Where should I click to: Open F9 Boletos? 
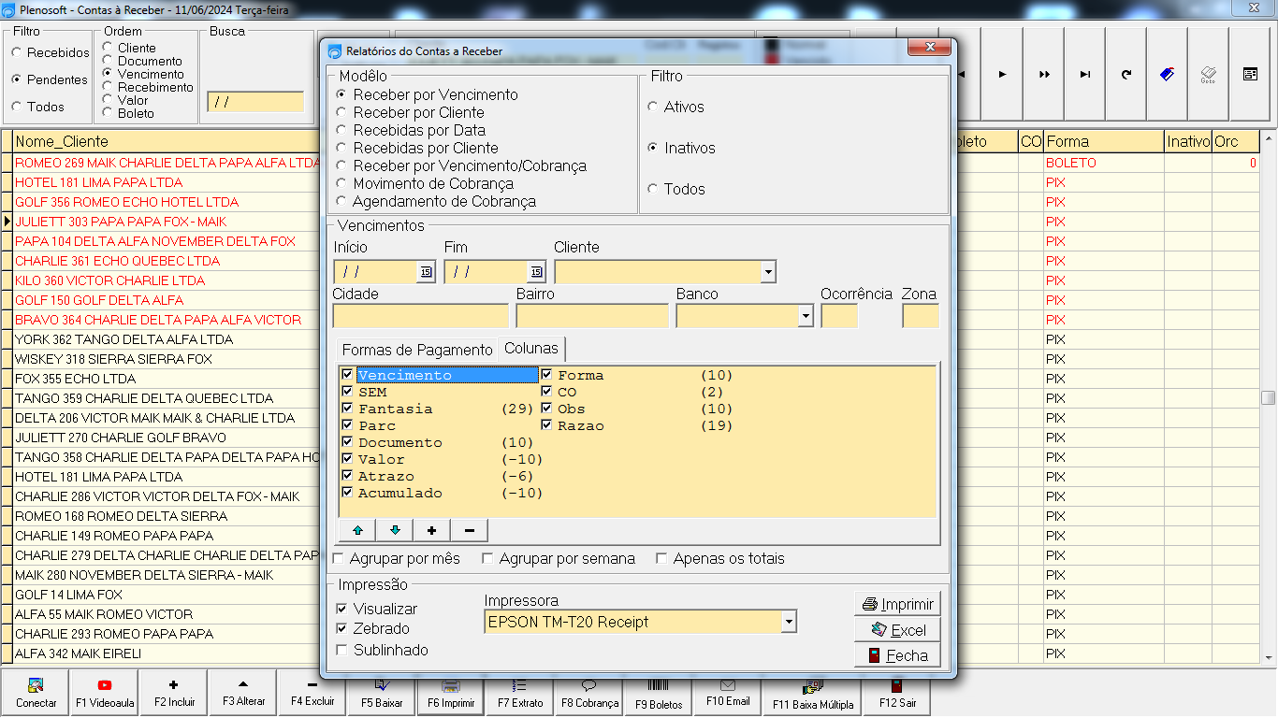659,693
